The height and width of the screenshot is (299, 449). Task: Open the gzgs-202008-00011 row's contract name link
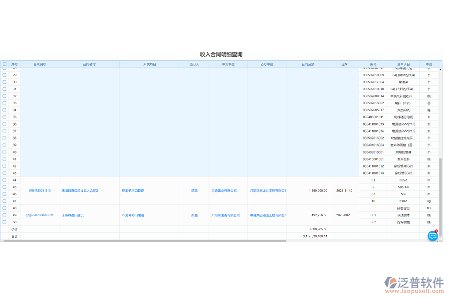tap(73, 215)
